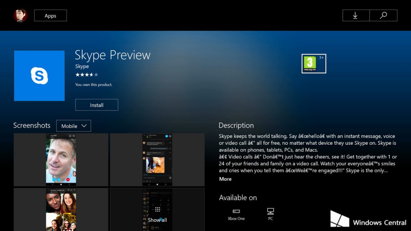Image resolution: width=411 pixels, height=231 pixels.
Task: Click 'You own this product.' text
Action: [x=94, y=85]
